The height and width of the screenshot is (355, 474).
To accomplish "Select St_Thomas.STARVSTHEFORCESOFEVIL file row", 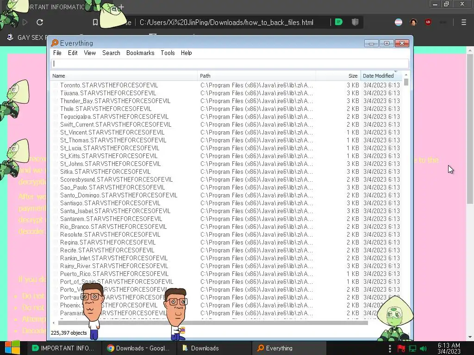I will point(227,140).
